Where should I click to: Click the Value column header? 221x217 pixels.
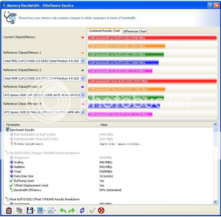click(155, 125)
